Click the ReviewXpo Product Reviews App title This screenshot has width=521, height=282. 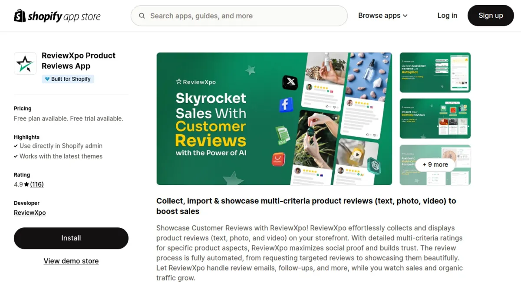(79, 61)
